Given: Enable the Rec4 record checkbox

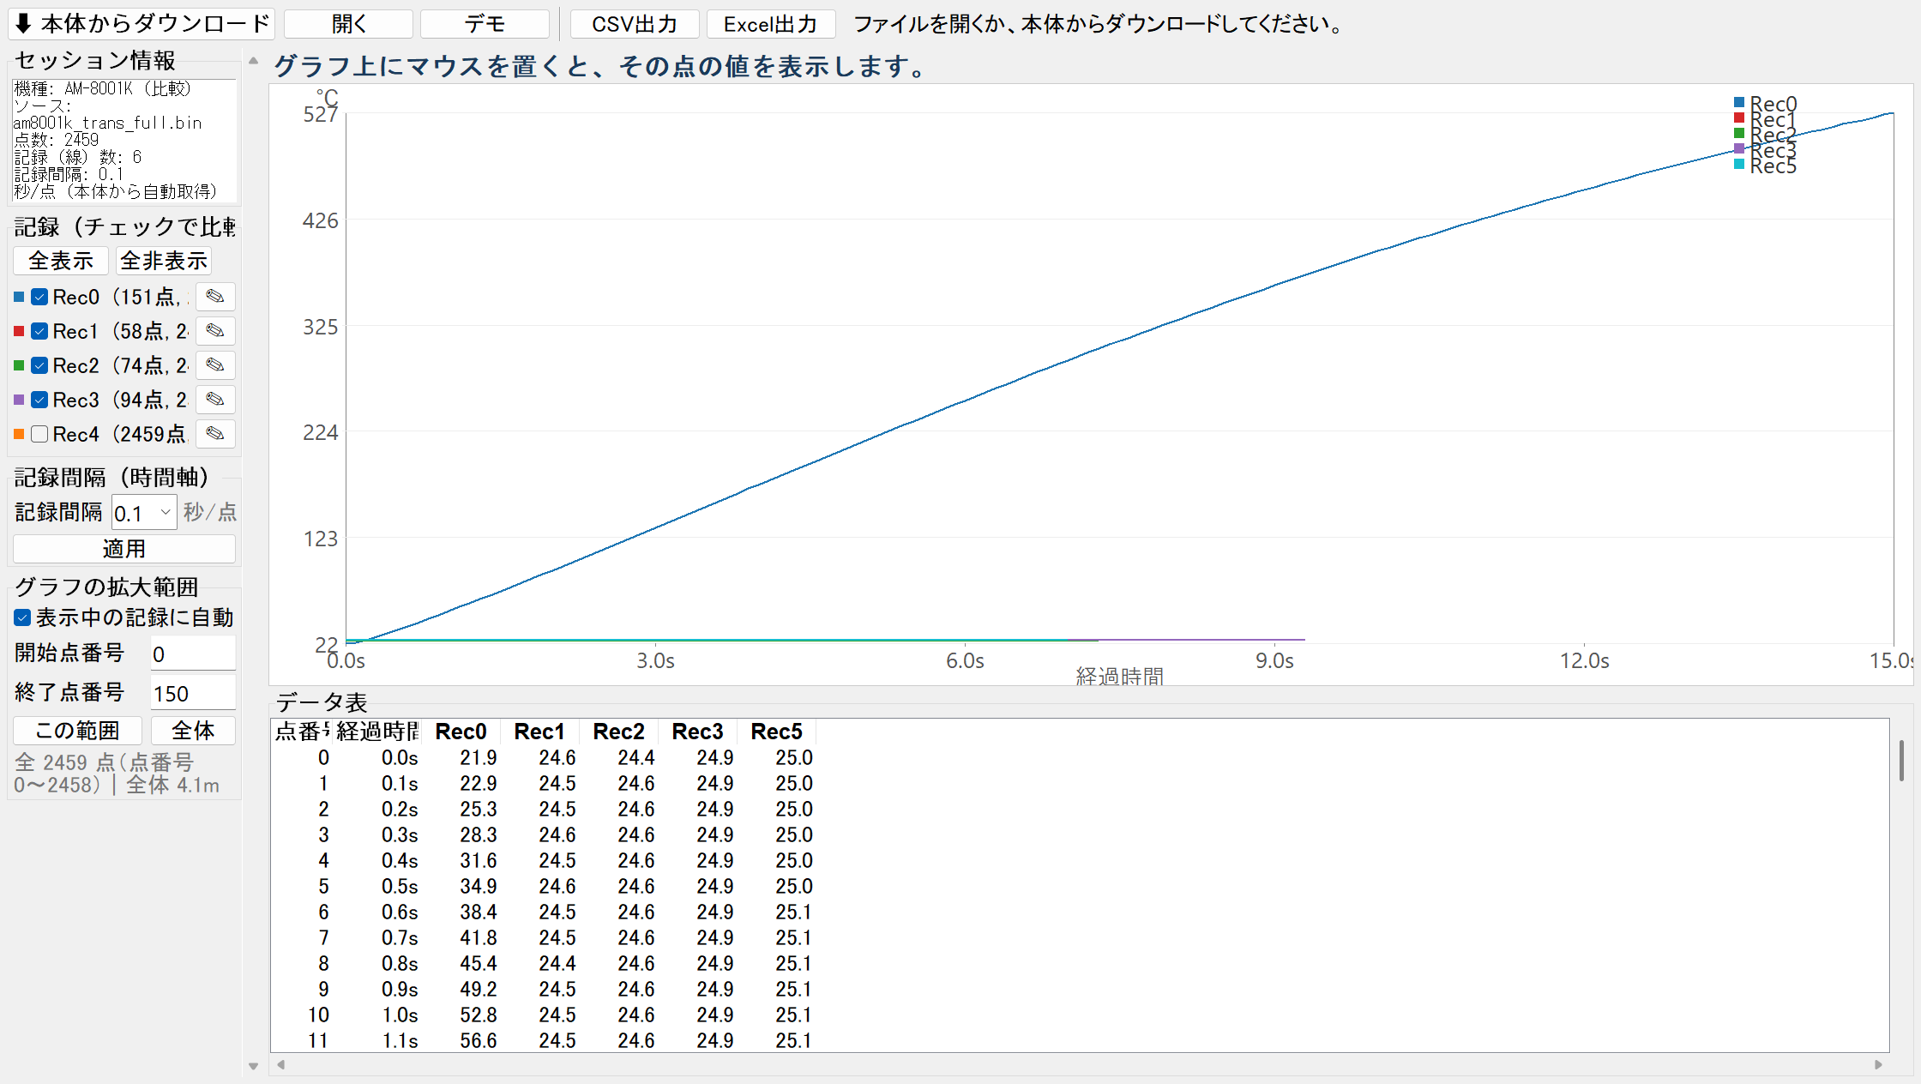Looking at the screenshot, I should point(39,434).
